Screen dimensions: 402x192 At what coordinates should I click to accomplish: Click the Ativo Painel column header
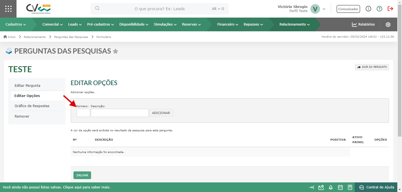click(x=358, y=140)
